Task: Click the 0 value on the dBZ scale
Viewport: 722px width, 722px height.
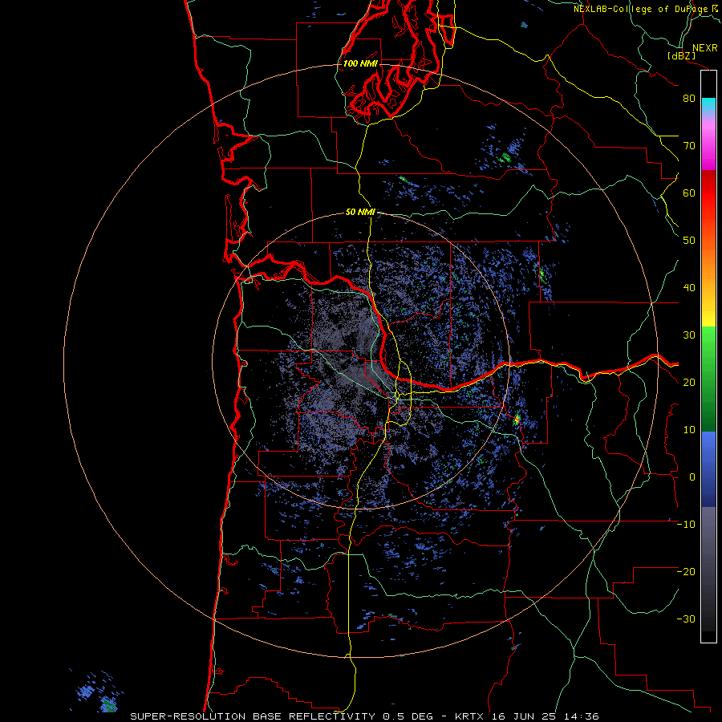Action: pyautogui.click(x=692, y=477)
